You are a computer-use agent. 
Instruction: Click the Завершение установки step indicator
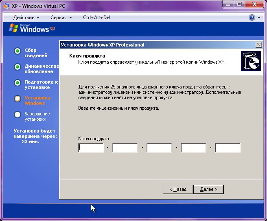(18, 115)
